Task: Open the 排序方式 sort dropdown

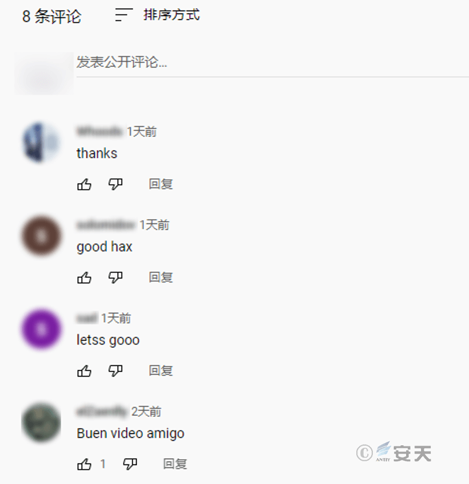Action: click(157, 15)
